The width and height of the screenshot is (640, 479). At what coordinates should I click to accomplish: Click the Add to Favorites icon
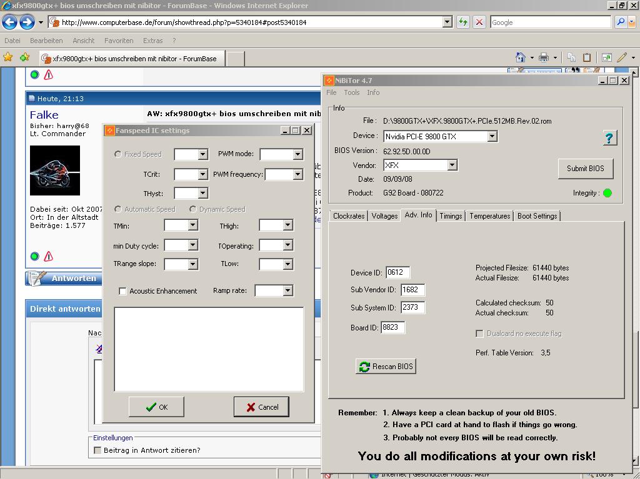(24, 57)
